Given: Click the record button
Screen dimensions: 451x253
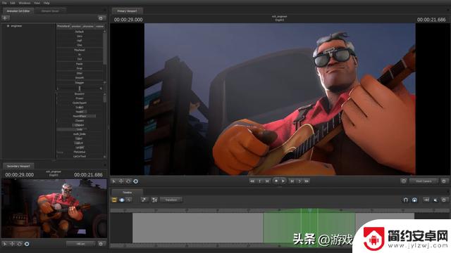Looking at the screenshot, I should coord(276,181).
